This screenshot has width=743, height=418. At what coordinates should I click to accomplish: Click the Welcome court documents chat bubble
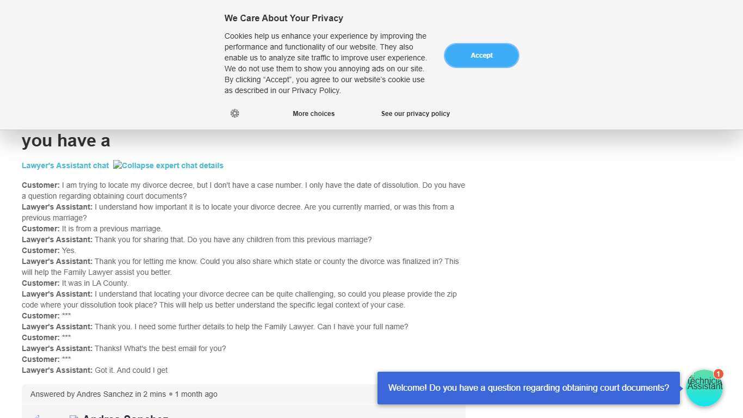(528, 388)
